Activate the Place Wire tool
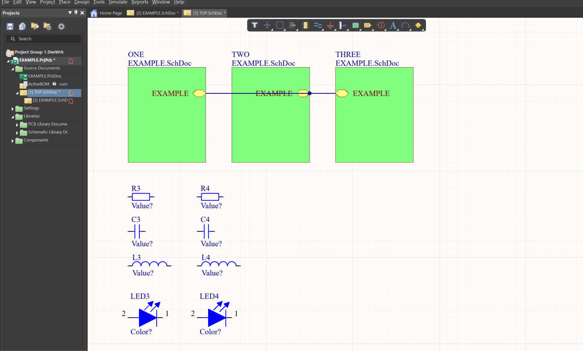This screenshot has height=351, width=583. [318, 25]
